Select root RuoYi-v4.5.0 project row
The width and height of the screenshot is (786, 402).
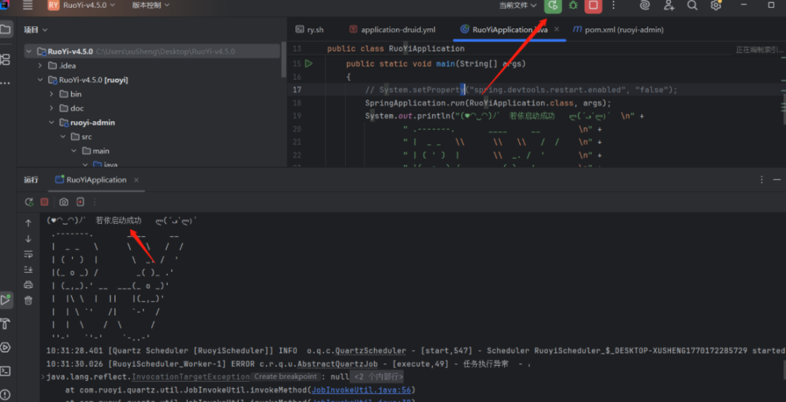click(151, 52)
